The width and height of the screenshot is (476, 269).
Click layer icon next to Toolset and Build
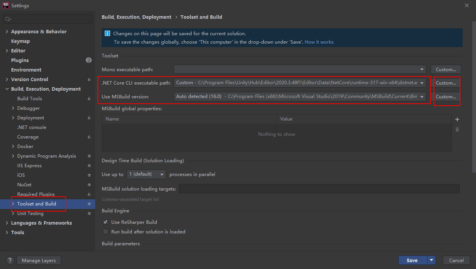pos(89,204)
